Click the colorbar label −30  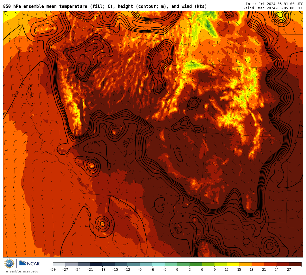pyautogui.click(x=53, y=270)
